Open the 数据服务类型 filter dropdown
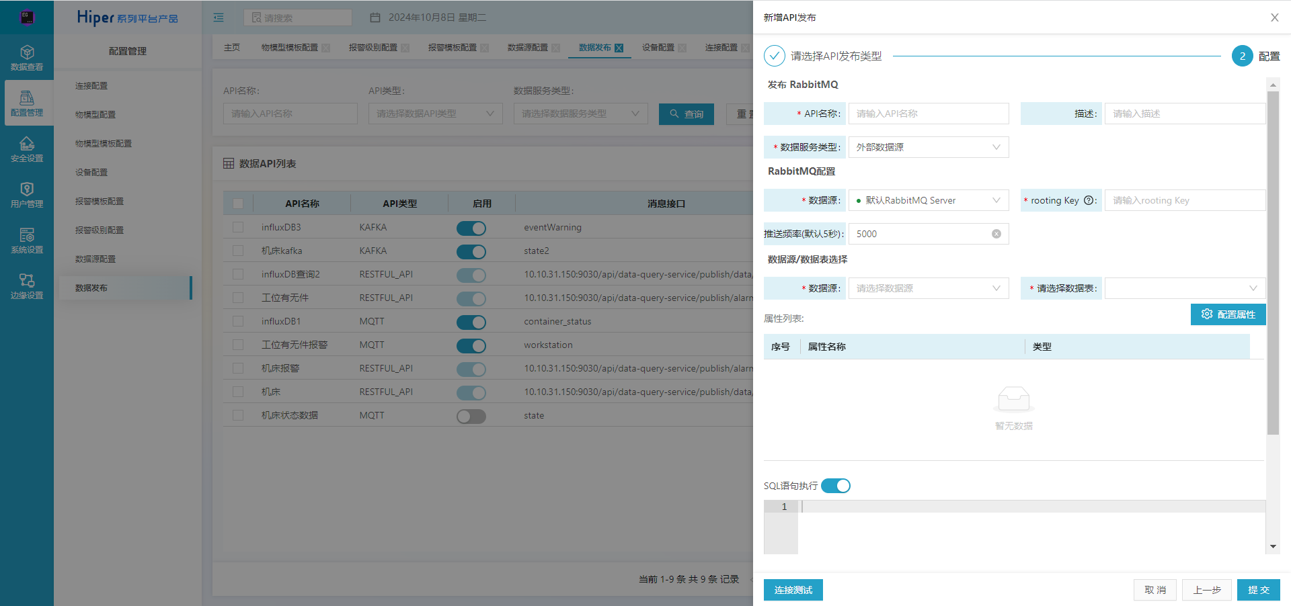The height and width of the screenshot is (606, 1291). point(580,114)
